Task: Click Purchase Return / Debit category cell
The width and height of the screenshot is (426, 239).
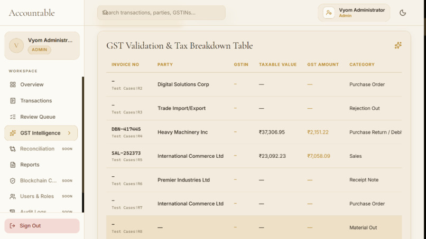Action: pyautogui.click(x=375, y=132)
